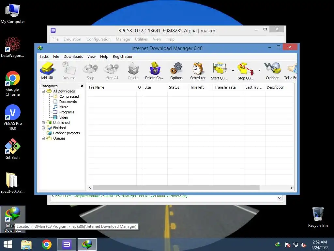Sort by Size column header
The width and height of the screenshot is (334, 251).
pos(155,87)
